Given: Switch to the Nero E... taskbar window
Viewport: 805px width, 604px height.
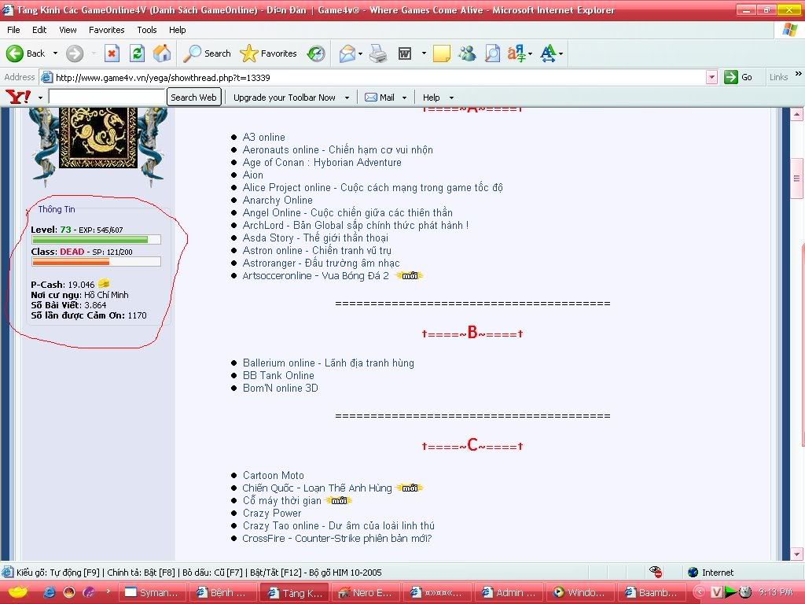Looking at the screenshot, I should coord(366,593).
